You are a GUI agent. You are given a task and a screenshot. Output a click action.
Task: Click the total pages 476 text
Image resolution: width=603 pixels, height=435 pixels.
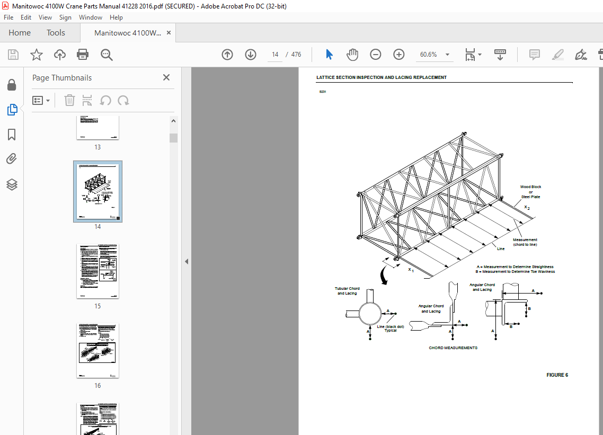coord(296,55)
